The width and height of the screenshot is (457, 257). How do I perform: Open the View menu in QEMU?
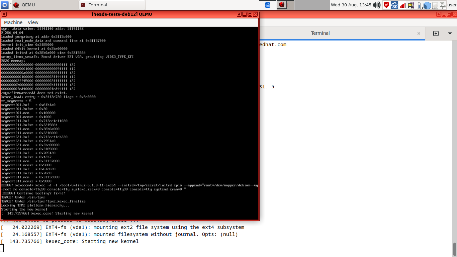tap(33, 22)
